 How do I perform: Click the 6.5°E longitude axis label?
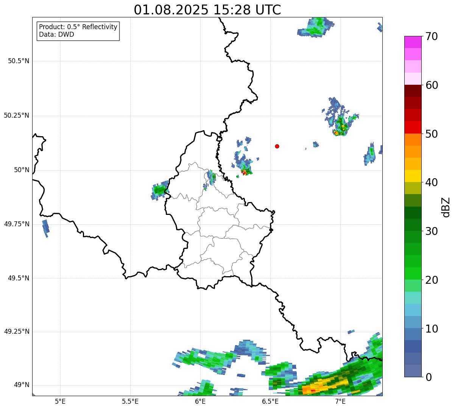[270, 401]
